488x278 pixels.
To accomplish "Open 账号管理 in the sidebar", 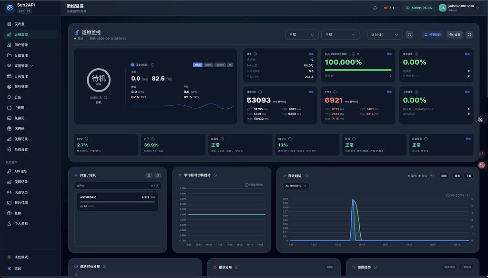I will 30,86.
